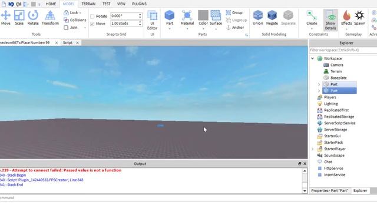Enable the Rotate snap checkbox
This screenshot has height=212, width=377.
tap(92, 16)
